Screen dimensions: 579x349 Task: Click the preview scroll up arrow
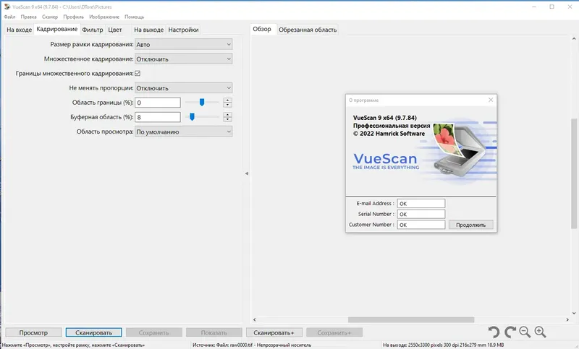point(574,38)
